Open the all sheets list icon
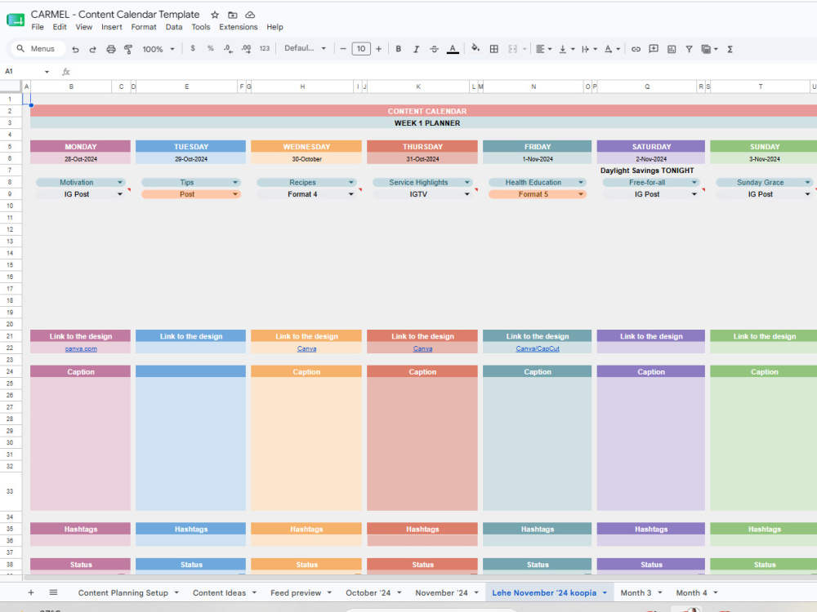The height and width of the screenshot is (612, 817). click(x=53, y=592)
